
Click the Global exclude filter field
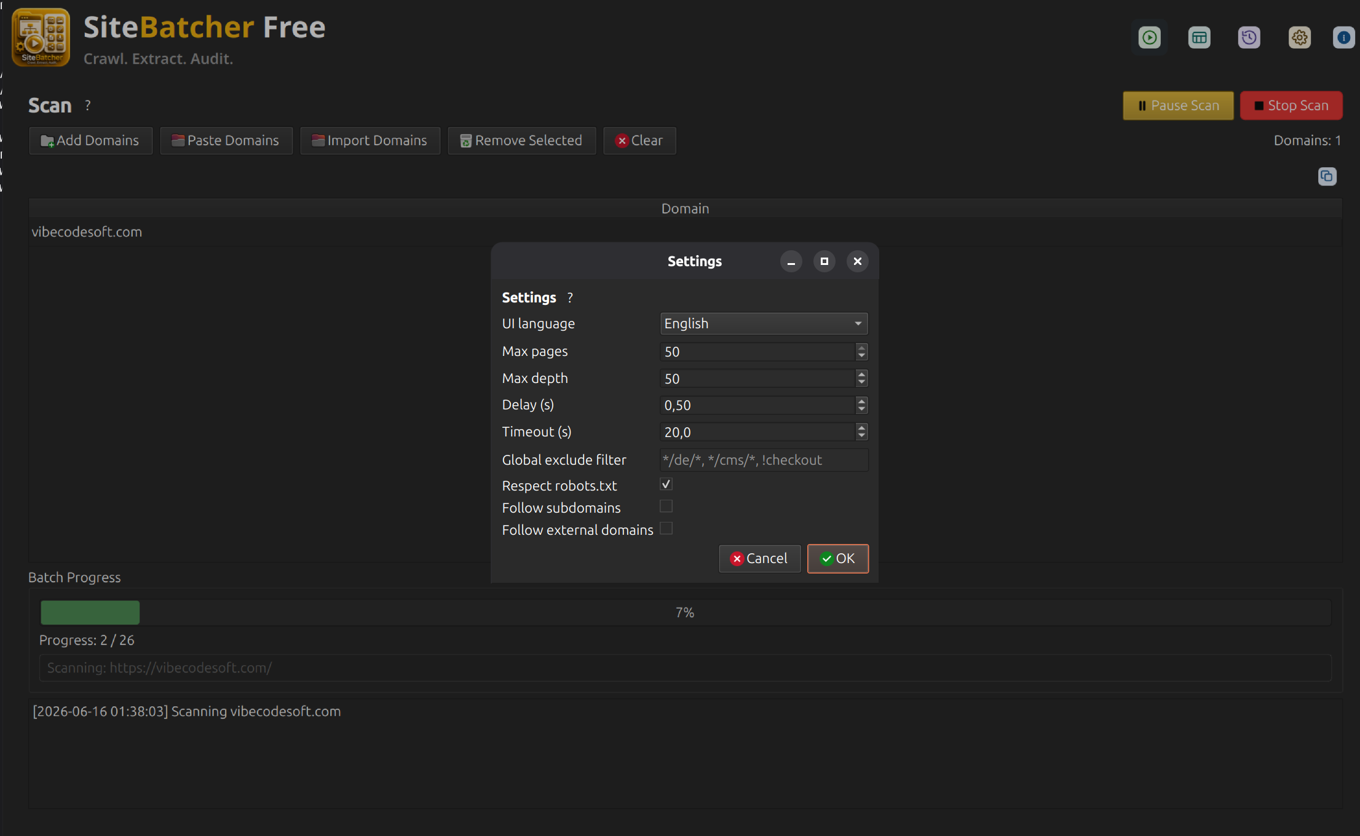[764, 460]
